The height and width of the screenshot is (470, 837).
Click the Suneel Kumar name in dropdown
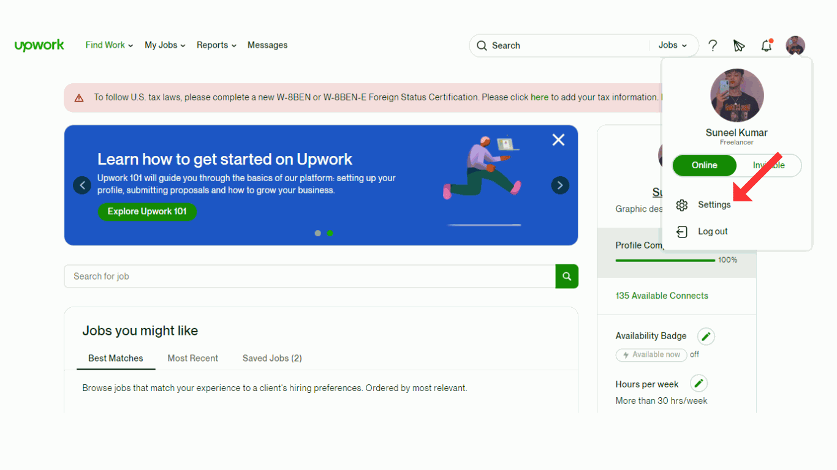(737, 133)
